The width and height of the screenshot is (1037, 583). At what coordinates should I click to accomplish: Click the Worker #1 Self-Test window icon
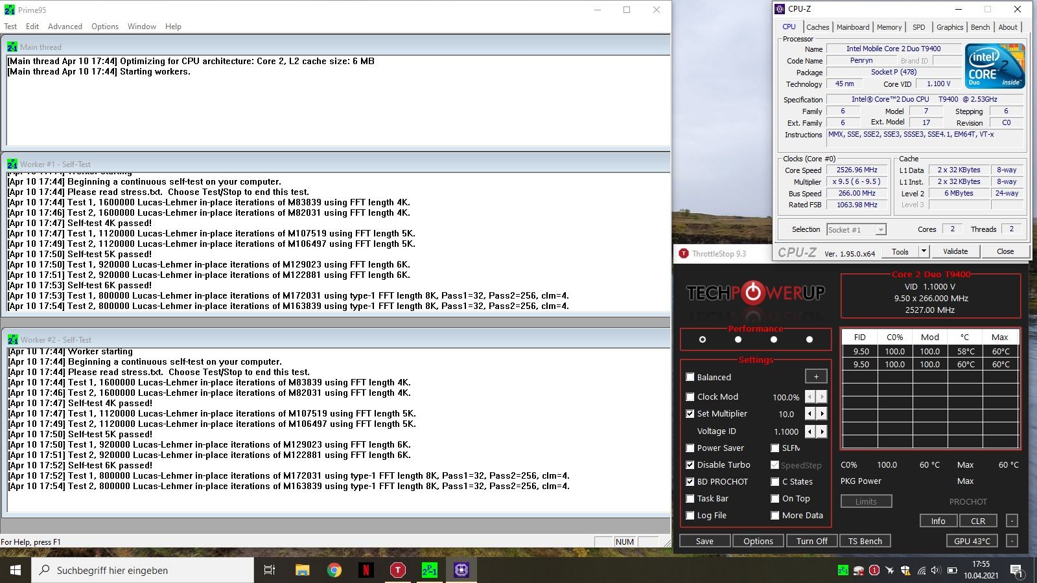click(12, 164)
